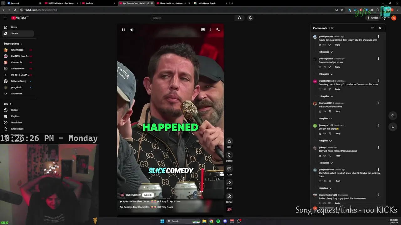Open the @SliceComedy channel link

133,195
